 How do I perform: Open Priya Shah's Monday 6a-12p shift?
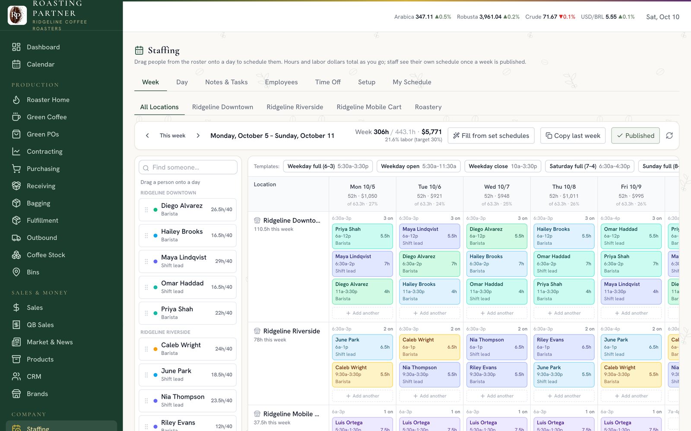point(362,236)
